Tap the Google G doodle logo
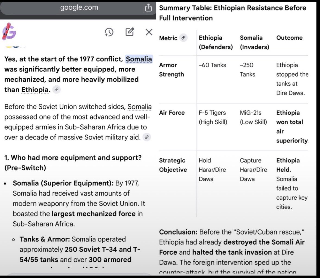 (9, 32)
